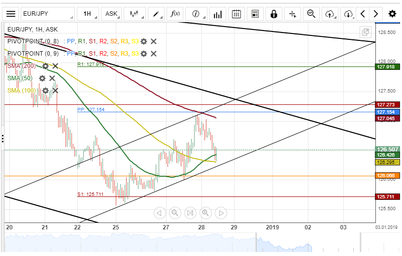Open the calendar icon
The height and width of the screenshot is (256, 402).
pyautogui.click(x=236, y=14)
